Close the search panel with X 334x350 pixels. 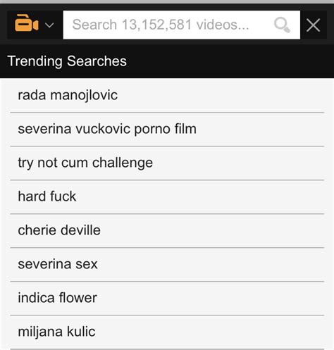point(313,25)
